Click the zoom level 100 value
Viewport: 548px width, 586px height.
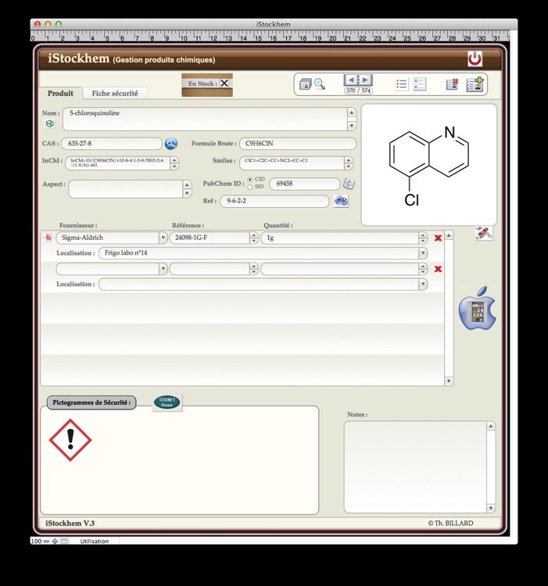click(x=36, y=541)
